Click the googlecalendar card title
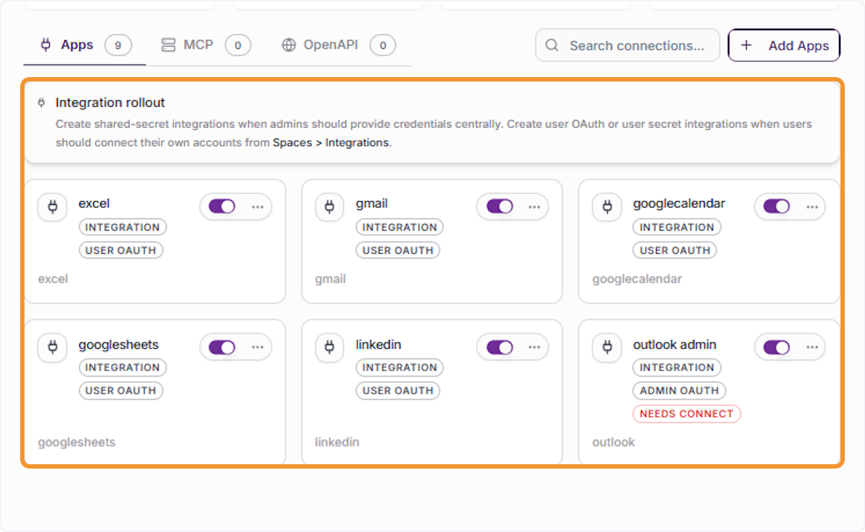This screenshot has height=532, width=865. [679, 203]
